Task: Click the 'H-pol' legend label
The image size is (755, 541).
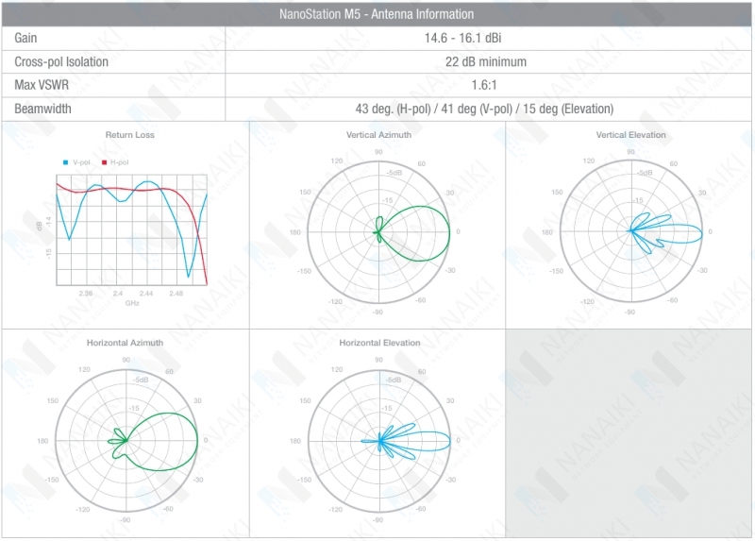Action: click(120, 162)
